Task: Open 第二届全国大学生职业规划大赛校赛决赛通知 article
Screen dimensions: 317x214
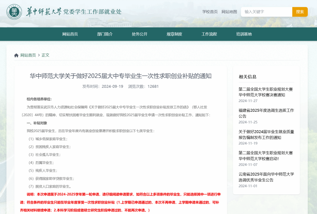Action: (265, 92)
